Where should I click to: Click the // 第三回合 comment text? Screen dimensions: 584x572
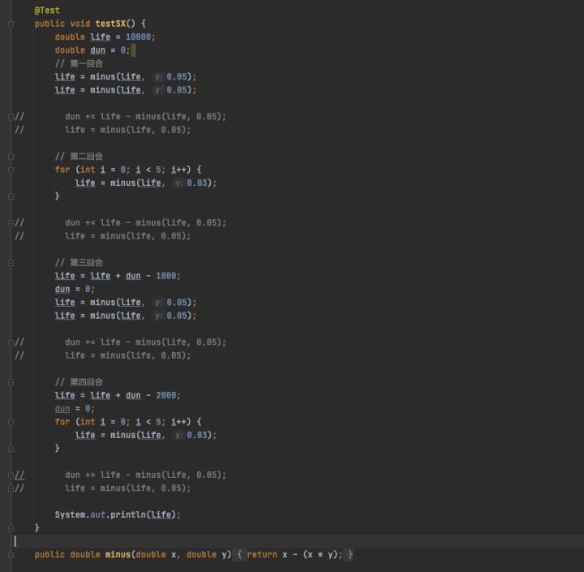pyautogui.click(x=79, y=263)
